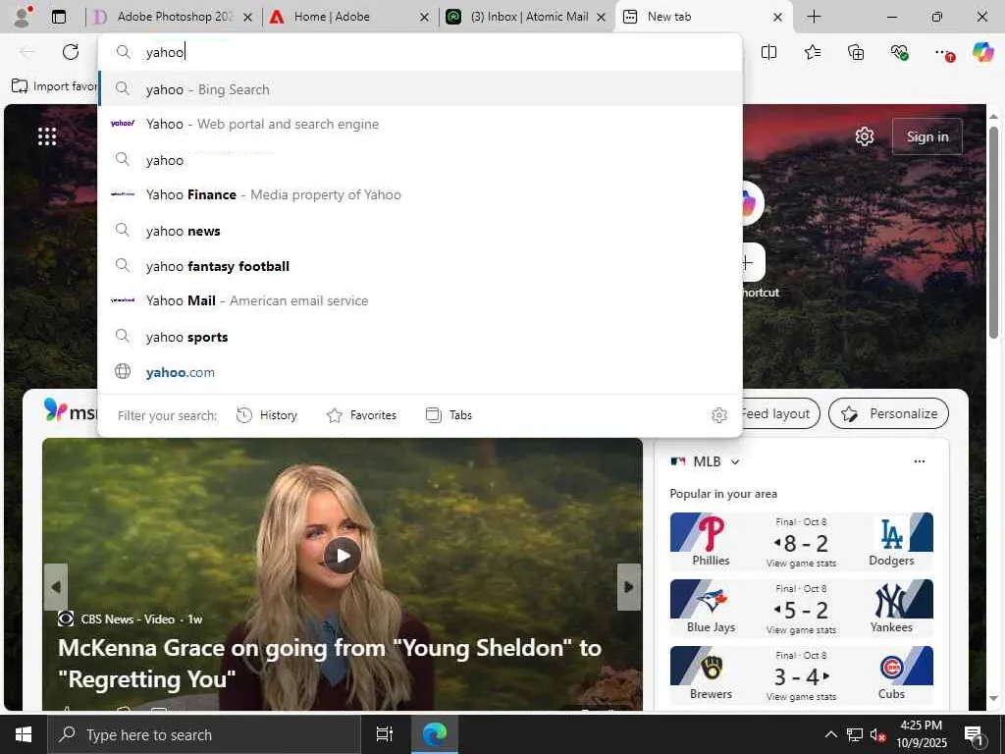
Task: Click the page vertical scrollbar
Action: click(x=993, y=234)
